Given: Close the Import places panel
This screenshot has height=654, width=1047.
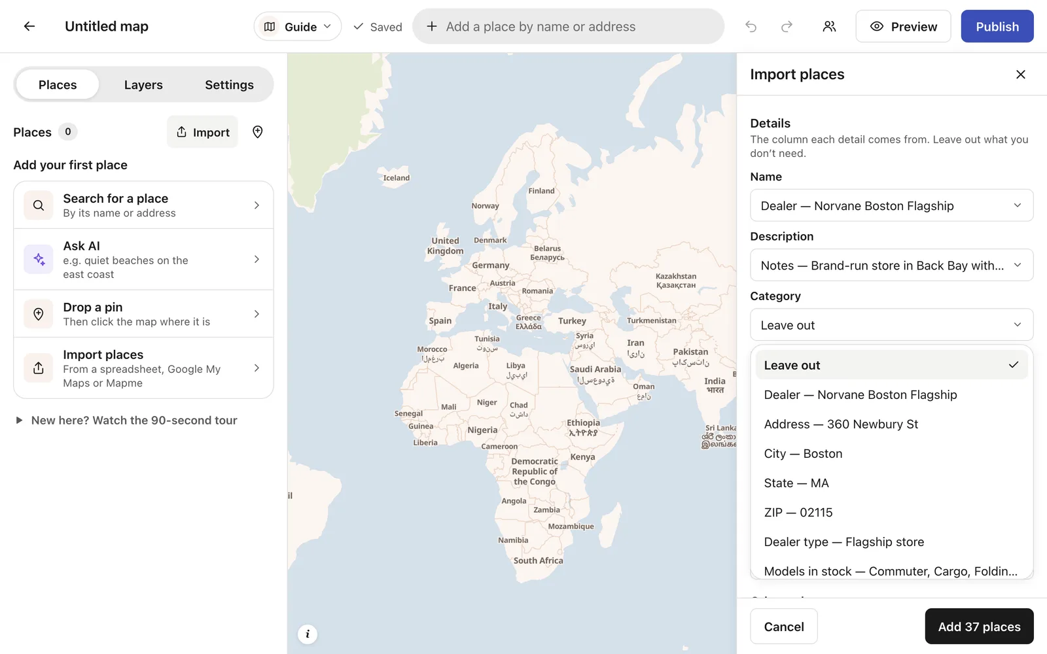Looking at the screenshot, I should (1021, 75).
